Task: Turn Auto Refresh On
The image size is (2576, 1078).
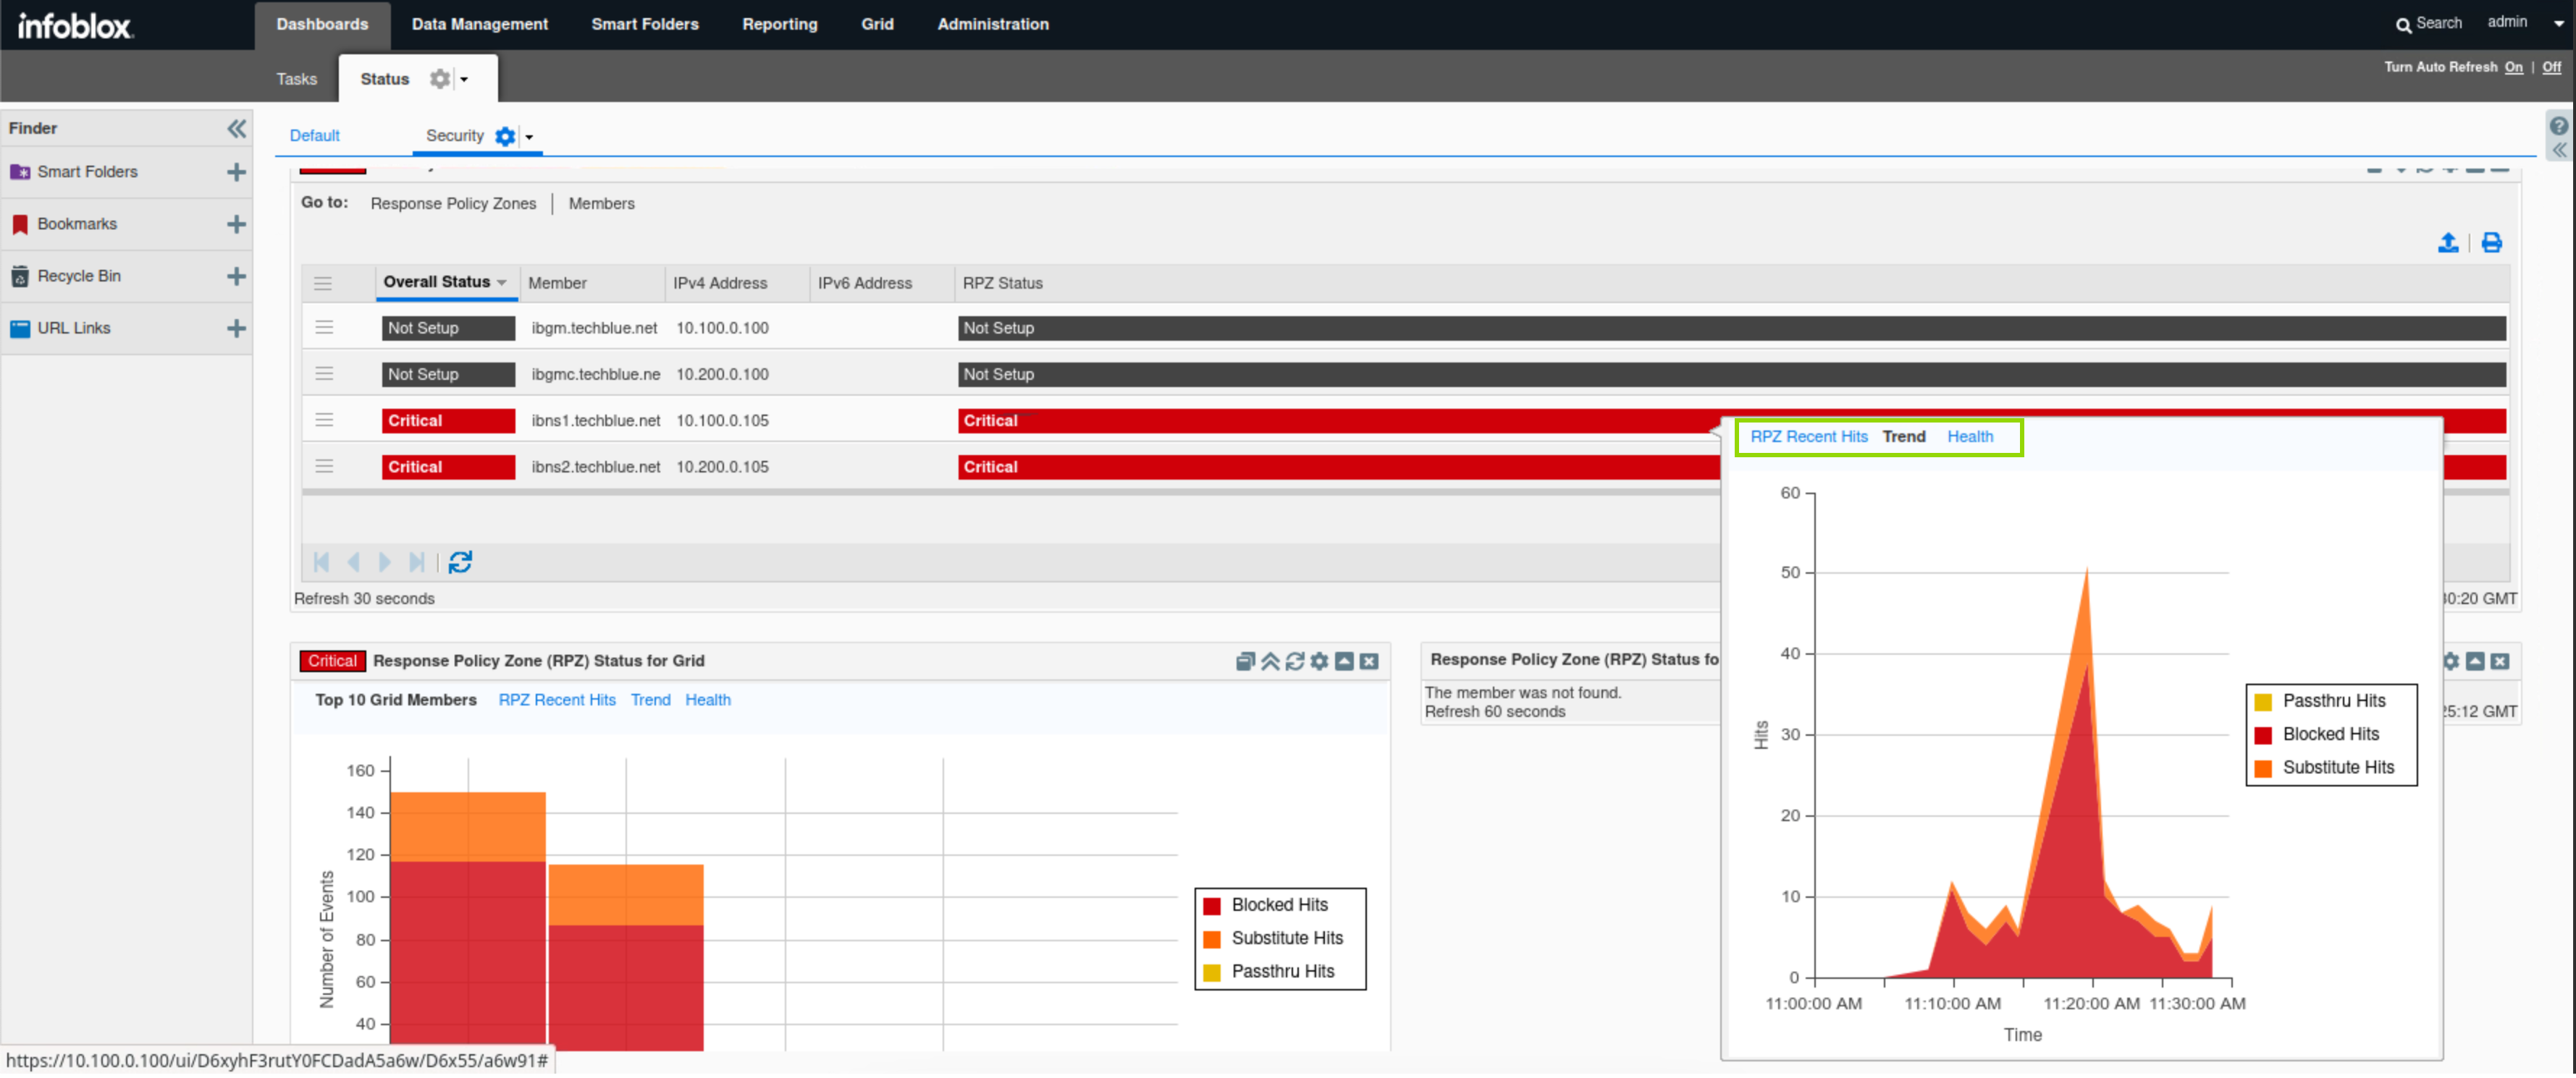Action: coord(2513,67)
